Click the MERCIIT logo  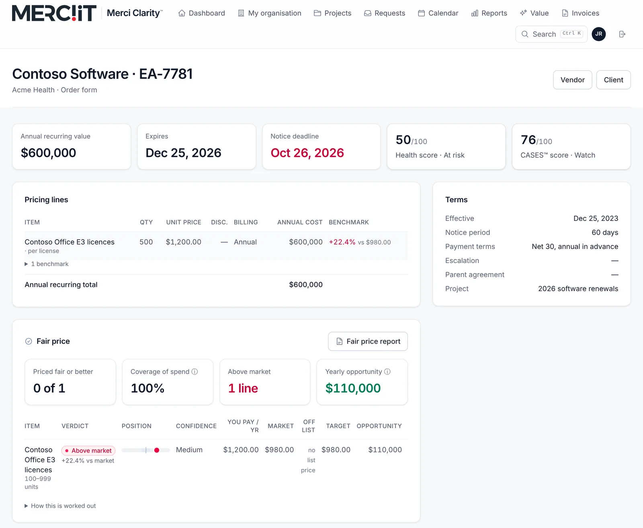click(x=54, y=13)
